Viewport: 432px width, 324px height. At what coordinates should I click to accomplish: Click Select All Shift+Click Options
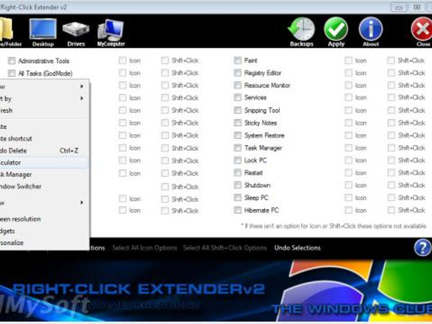coord(225,248)
